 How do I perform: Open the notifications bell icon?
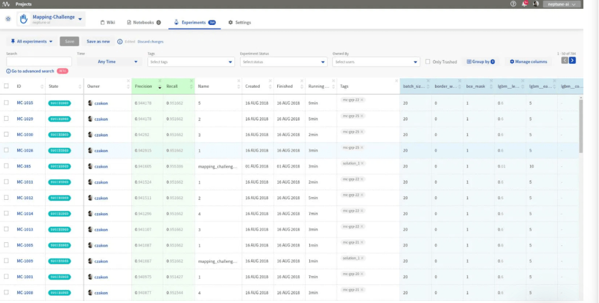click(x=525, y=4)
